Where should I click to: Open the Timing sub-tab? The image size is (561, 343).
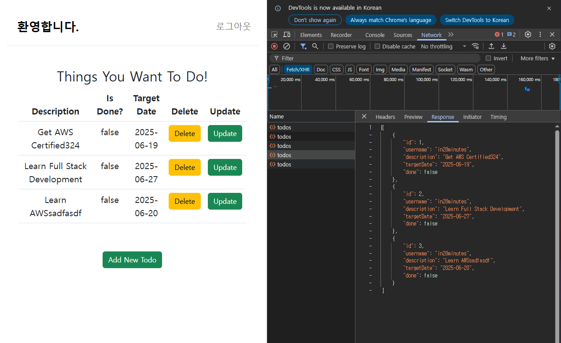click(498, 117)
